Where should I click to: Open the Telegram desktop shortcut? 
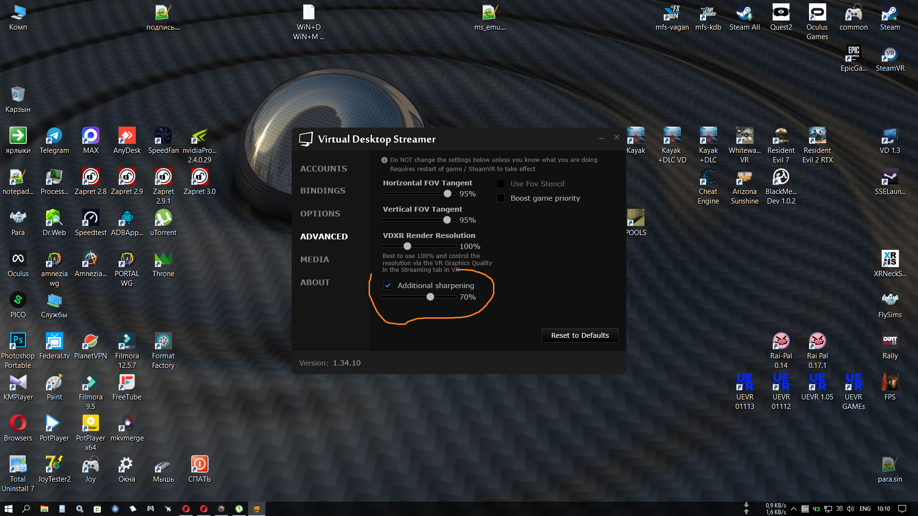(54, 136)
